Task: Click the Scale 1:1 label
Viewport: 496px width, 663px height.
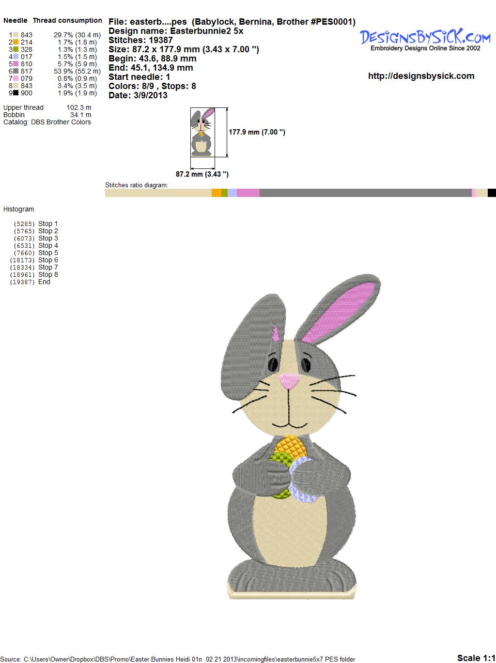Action: pos(476,658)
